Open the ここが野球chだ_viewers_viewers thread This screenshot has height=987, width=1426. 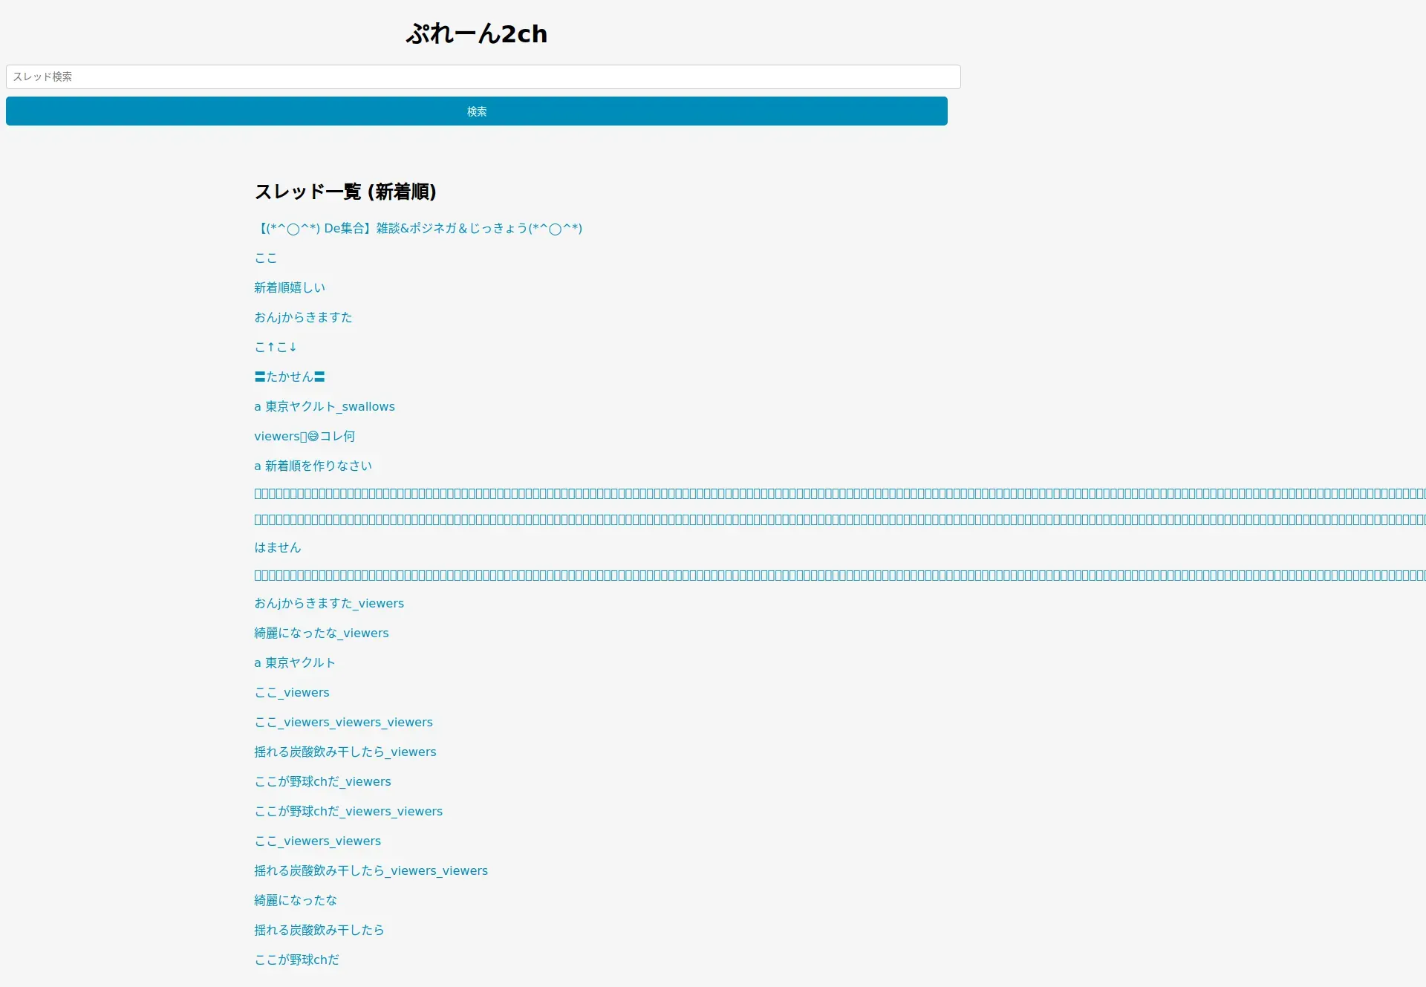pos(348,811)
